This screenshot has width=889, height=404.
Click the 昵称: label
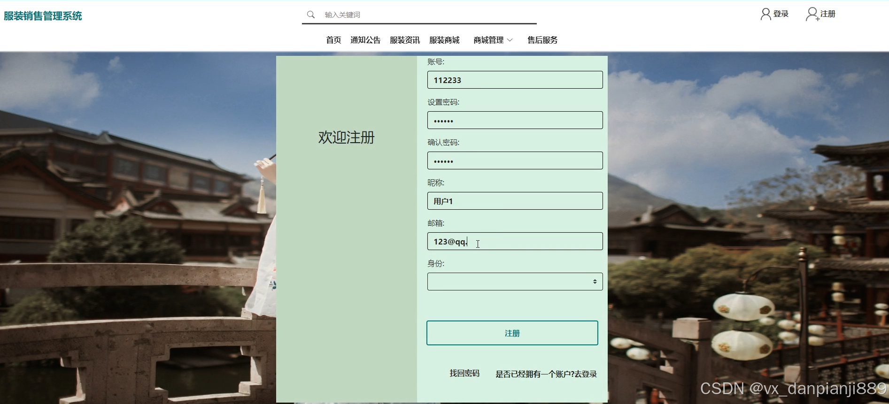tap(436, 183)
